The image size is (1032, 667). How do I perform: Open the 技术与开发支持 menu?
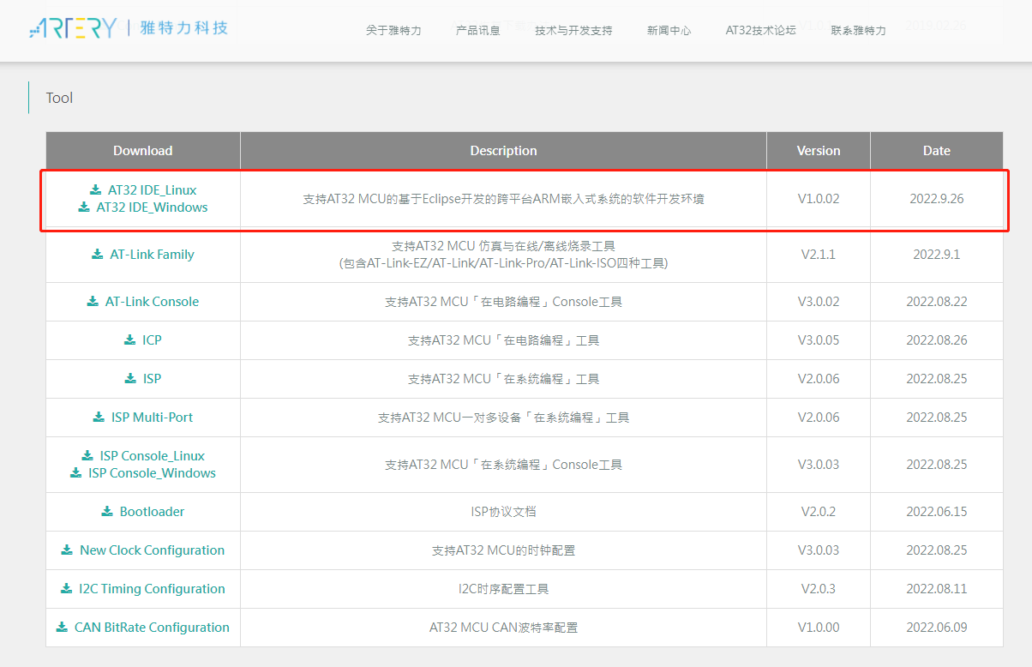coord(573,30)
